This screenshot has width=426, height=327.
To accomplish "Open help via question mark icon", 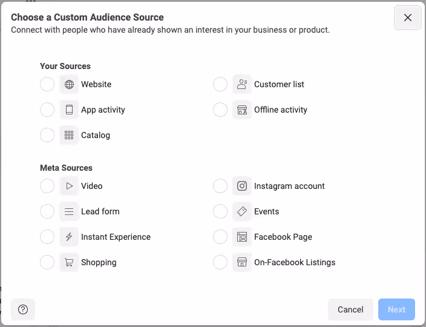I will click(x=23, y=309).
